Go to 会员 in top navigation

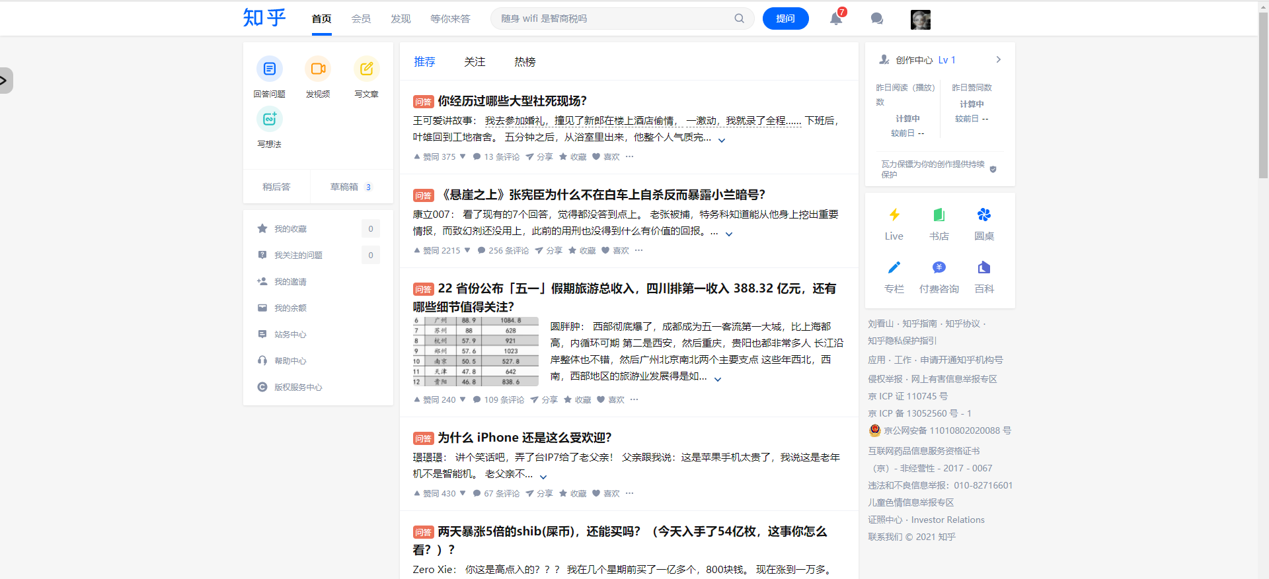(x=361, y=18)
